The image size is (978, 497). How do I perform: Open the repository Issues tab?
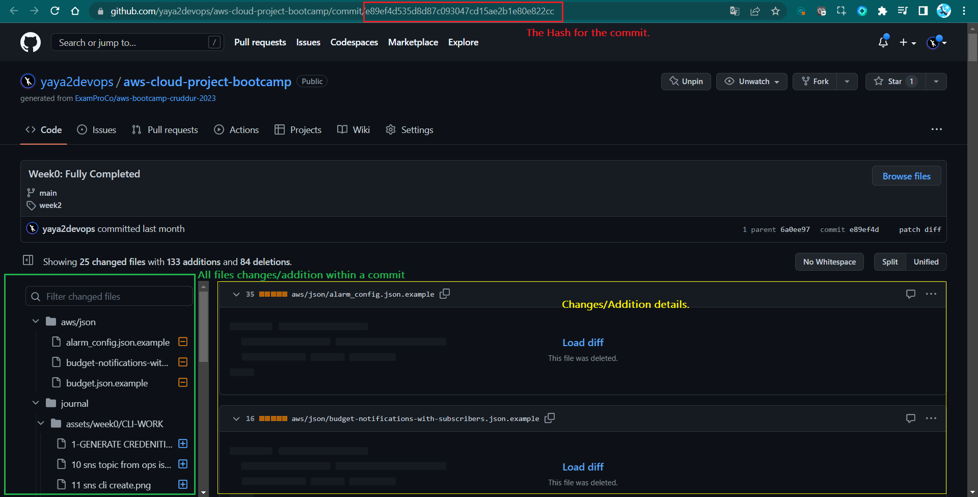[x=97, y=130]
